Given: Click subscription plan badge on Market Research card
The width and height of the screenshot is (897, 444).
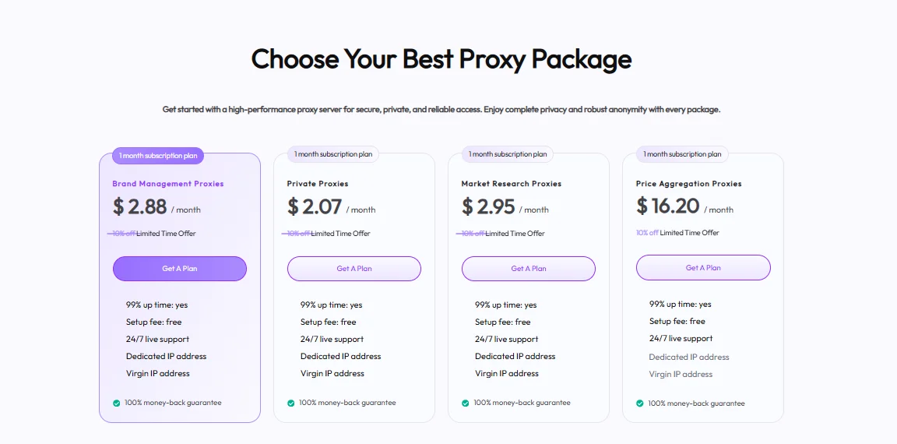Looking at the screenshot, I should coord(507,154).
